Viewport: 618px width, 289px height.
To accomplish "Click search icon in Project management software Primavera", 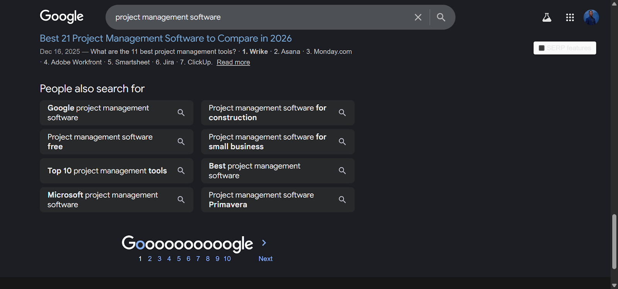I will [x=342, y=199].
